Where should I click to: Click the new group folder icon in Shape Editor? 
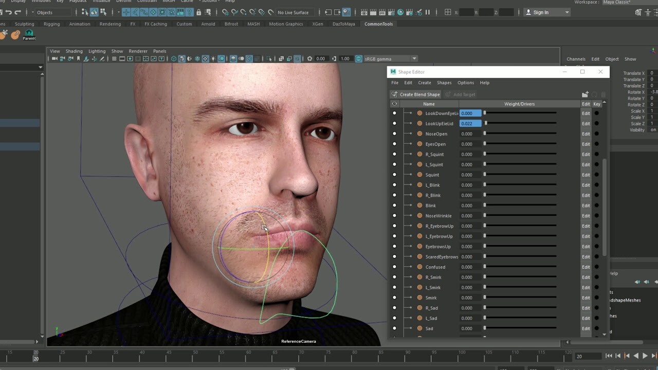[585, 95]
